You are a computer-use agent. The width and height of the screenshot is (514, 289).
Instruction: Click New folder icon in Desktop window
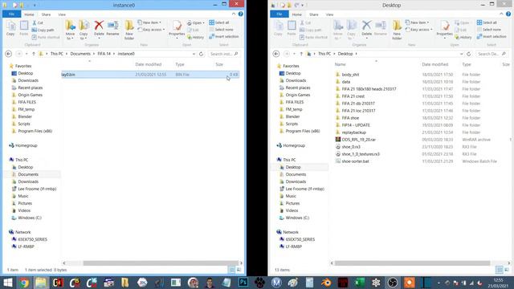coord(397,31)
